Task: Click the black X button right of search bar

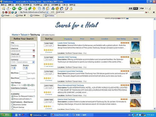Action: pyautogui.click(x=154, y=12)
